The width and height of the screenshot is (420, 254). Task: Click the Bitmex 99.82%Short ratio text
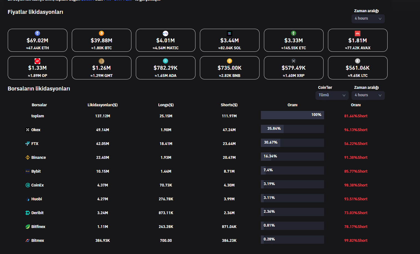coord(356,240)
